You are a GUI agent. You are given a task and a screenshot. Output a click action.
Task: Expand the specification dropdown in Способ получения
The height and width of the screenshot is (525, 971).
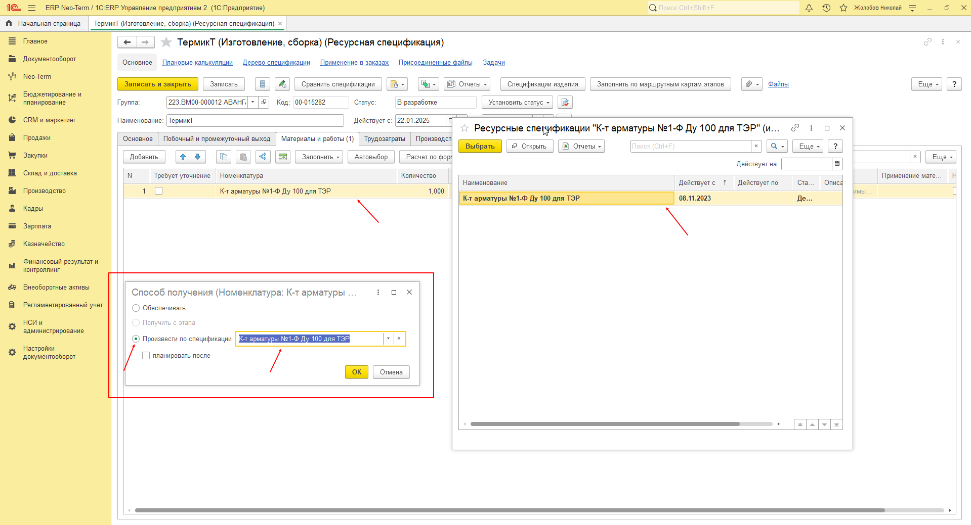click(x=388, y=339)
